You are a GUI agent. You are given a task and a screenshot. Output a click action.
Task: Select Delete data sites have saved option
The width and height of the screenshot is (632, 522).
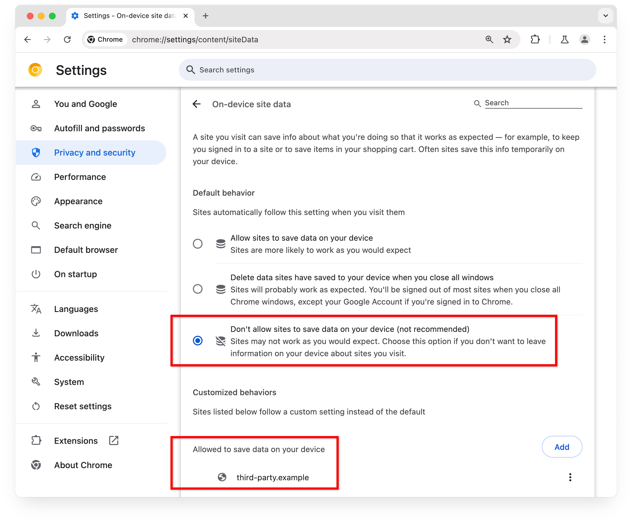coord(198,289)
